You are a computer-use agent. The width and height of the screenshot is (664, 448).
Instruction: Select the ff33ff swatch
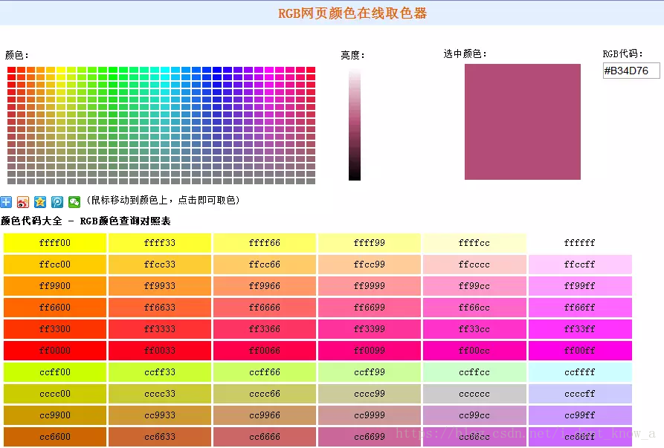pos(580,329)
